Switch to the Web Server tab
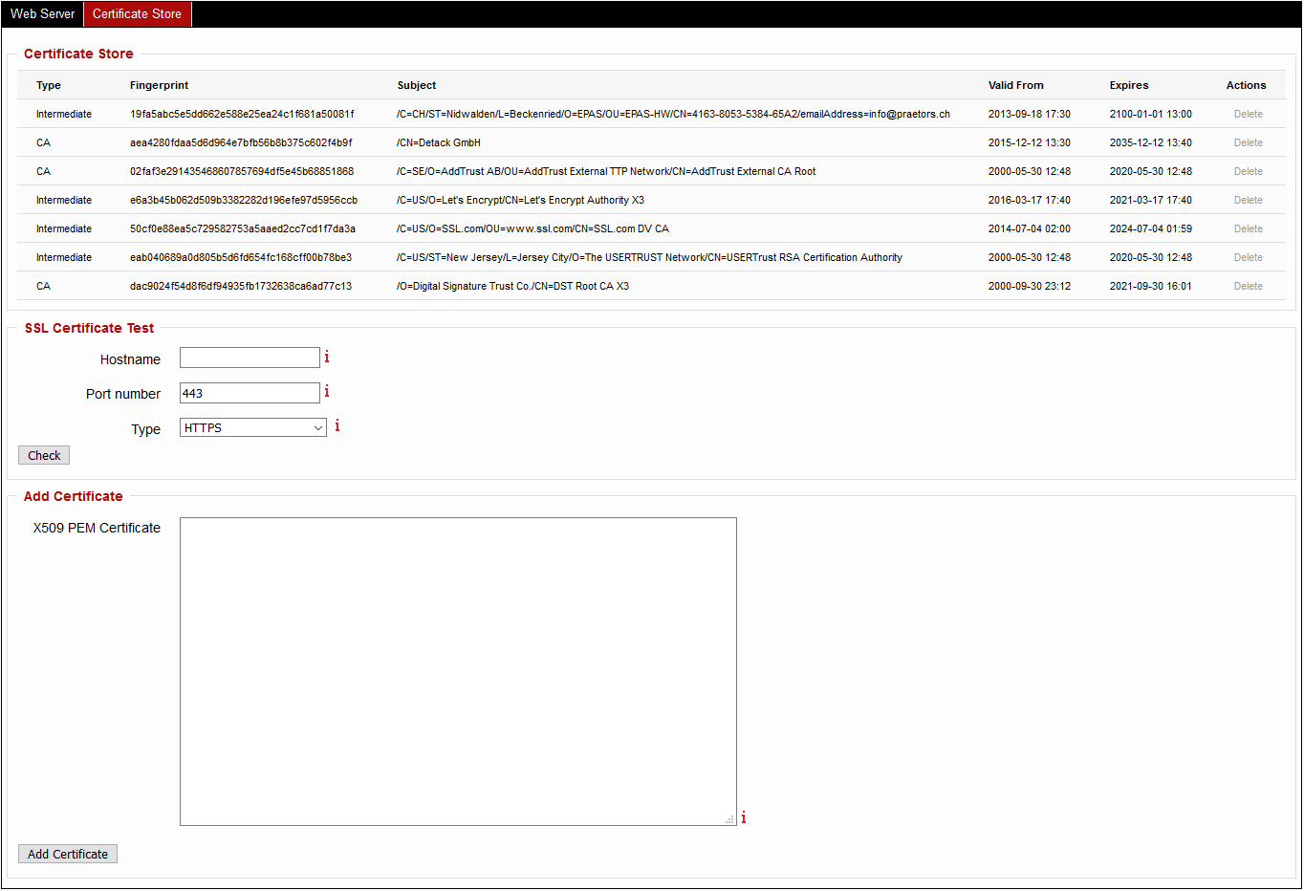Screen dimensions: 1304x891 [42, 13]
